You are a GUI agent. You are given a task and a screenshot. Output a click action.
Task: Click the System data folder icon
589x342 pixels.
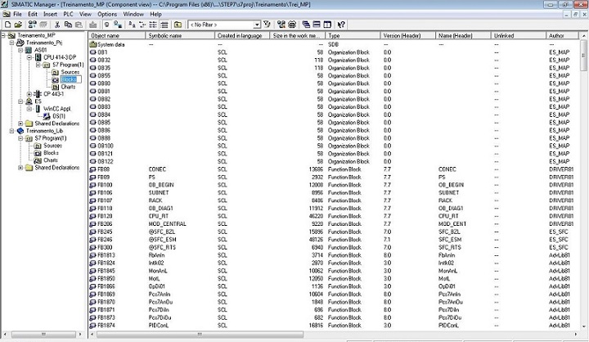93,44
